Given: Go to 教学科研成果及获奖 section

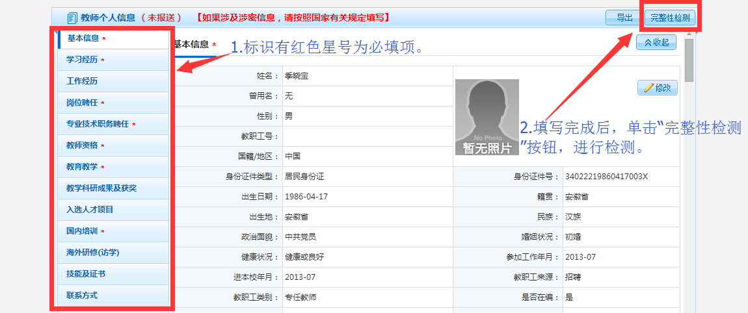Looking at the screenshot, I should (101, 188).
